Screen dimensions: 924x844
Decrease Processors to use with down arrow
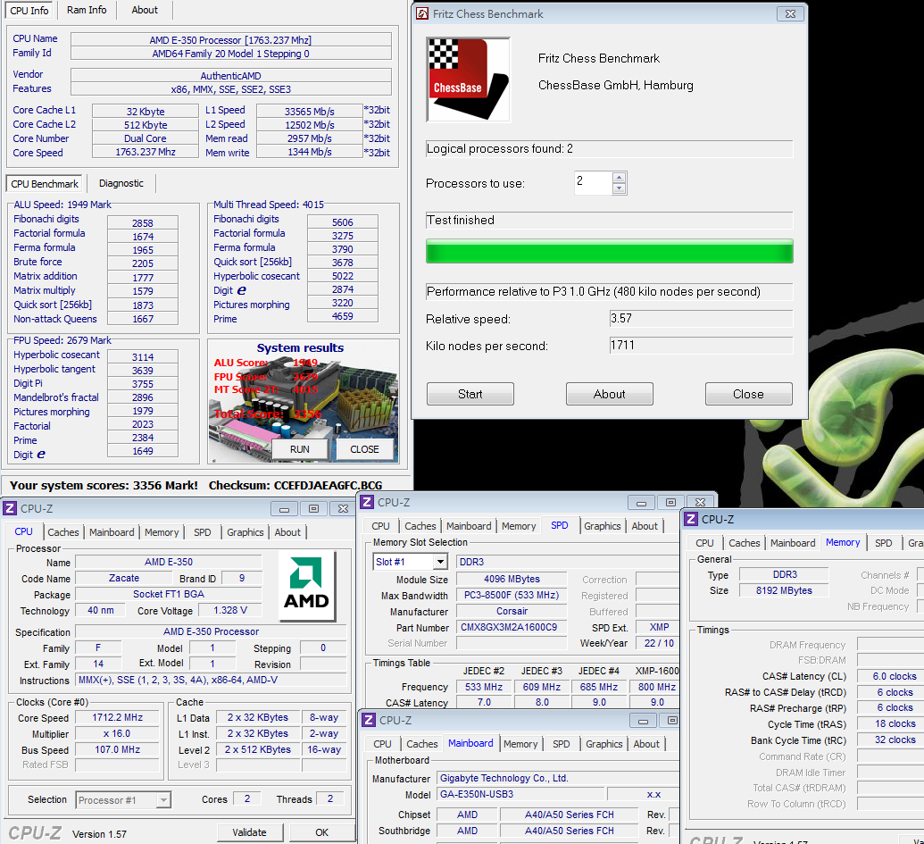[x=619, y=188]
